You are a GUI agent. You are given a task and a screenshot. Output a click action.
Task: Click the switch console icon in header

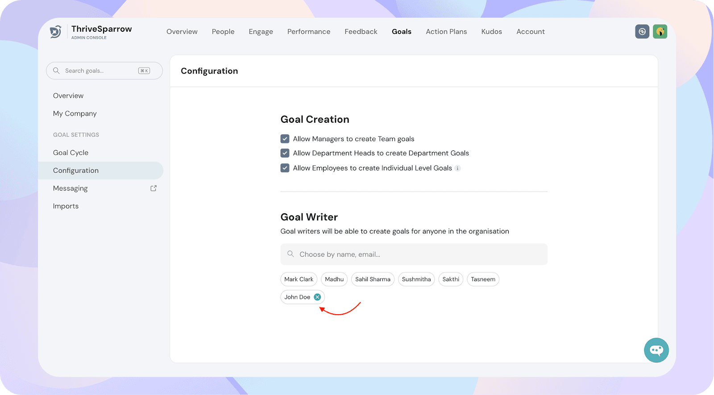point(642,32)
